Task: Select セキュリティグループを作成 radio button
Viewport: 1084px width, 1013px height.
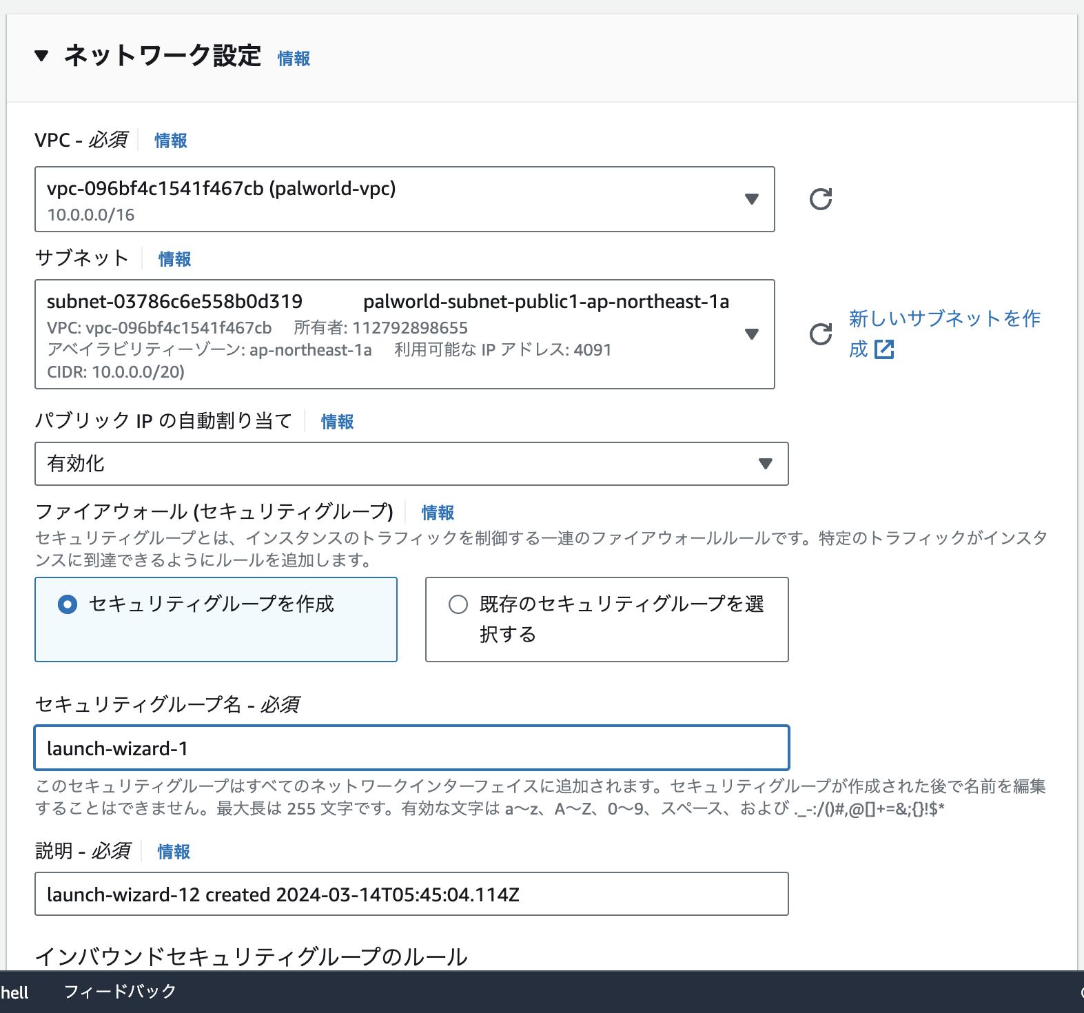Action: coord(68,604)
